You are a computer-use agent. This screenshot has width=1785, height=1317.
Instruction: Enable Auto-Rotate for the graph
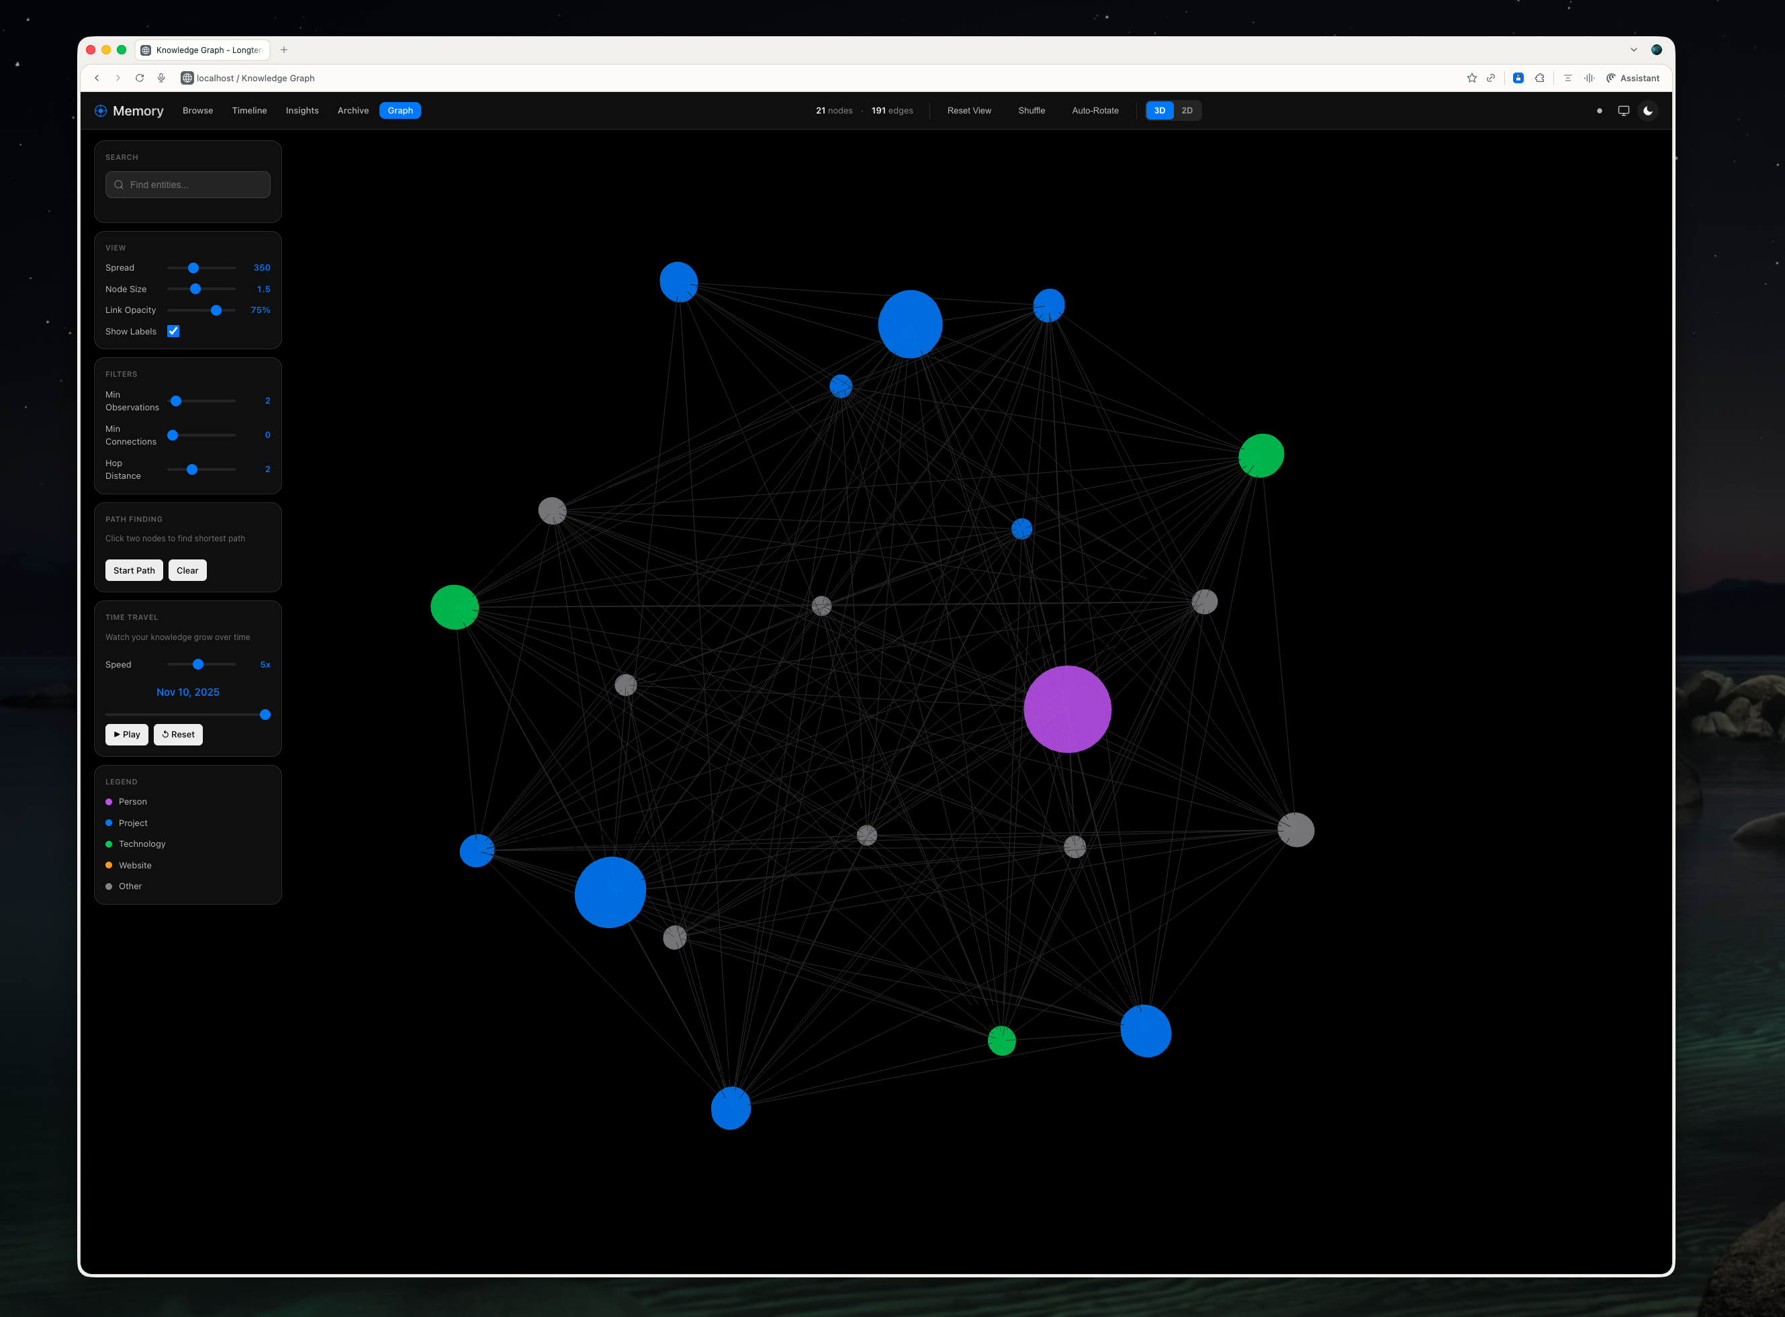[1095, 111]
